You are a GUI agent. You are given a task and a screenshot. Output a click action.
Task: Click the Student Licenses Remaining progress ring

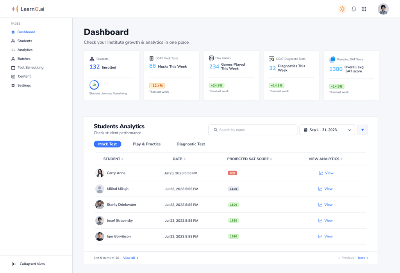point(94,84)
